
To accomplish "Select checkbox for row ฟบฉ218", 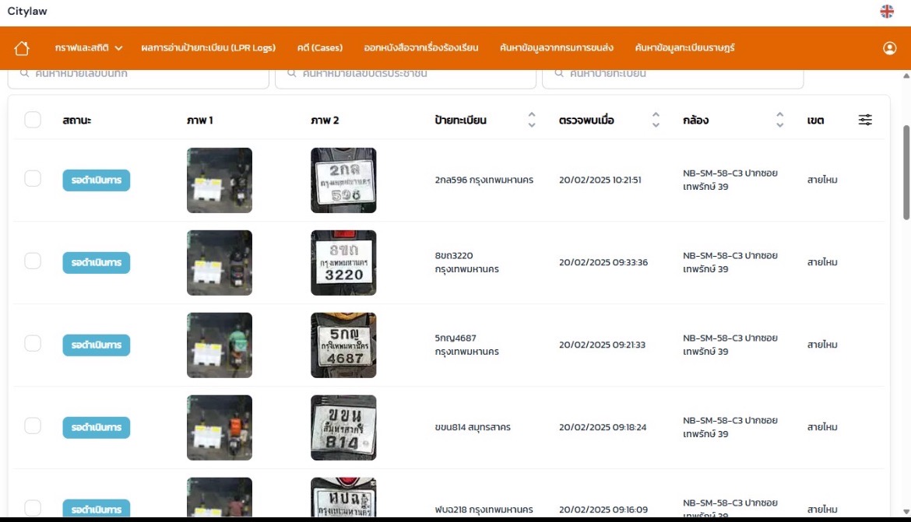I will 33,508.
